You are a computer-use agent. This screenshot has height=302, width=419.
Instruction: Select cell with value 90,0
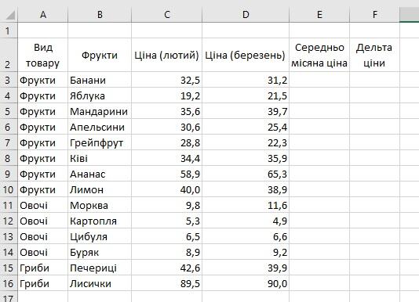(246, 283)
